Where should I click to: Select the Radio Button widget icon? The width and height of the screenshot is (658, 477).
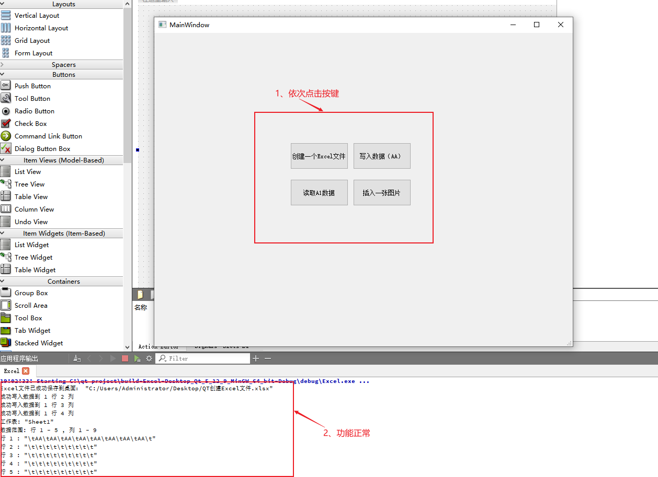(x=5, y=111)
